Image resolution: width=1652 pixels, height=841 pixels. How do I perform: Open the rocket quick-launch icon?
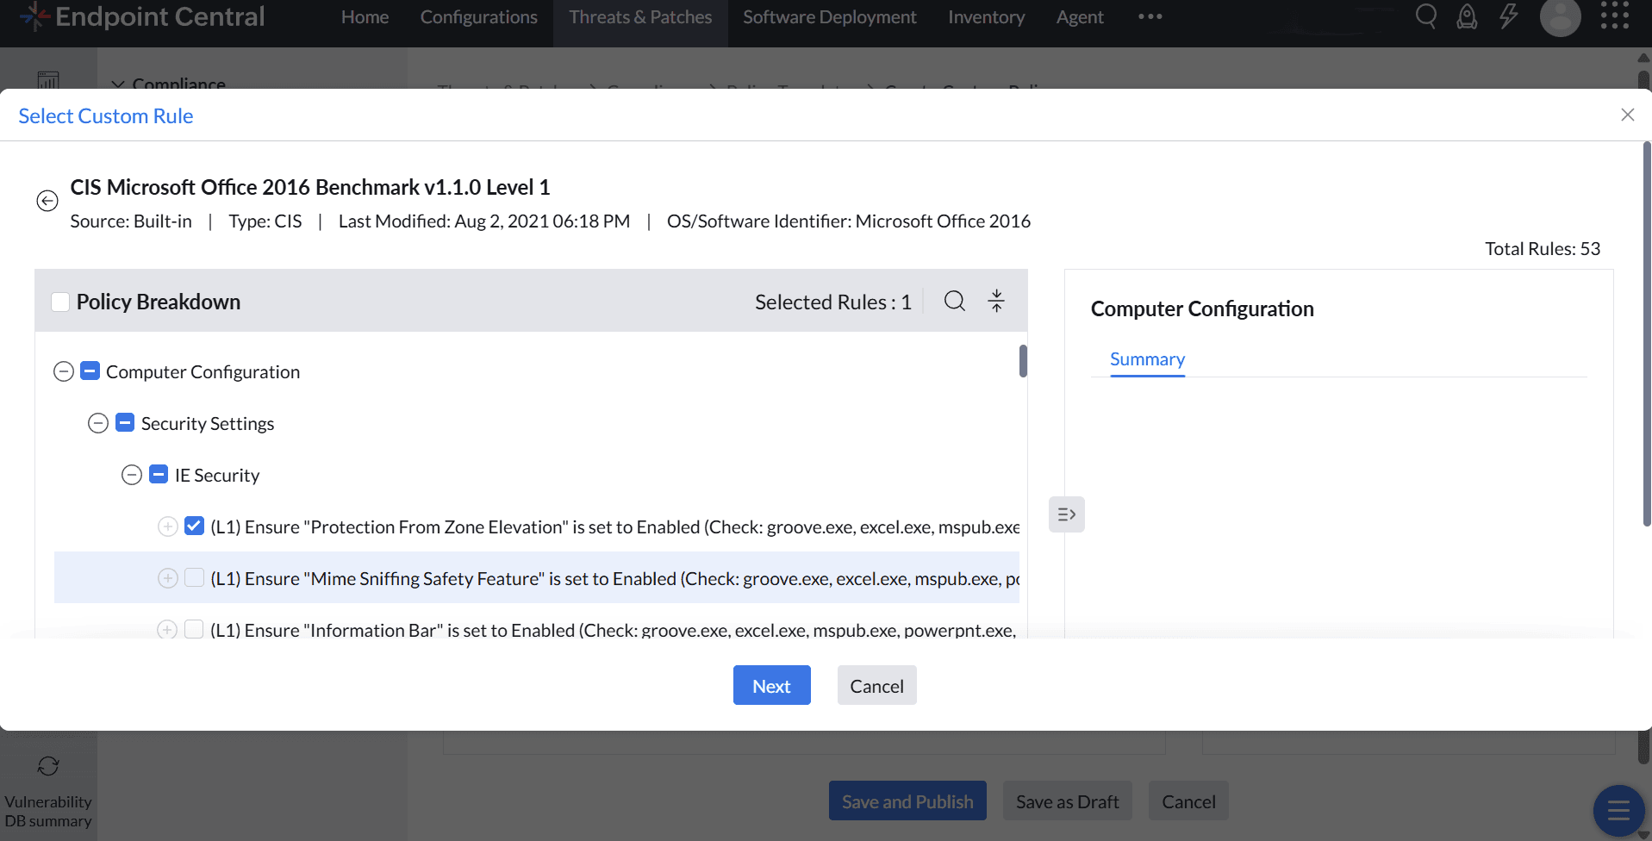click(1467, 16)
